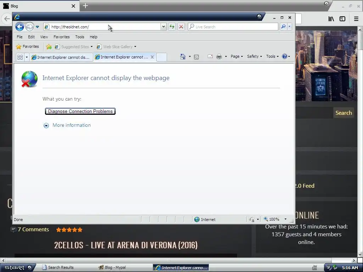Viewport: 363px width, 272px height.
Task: Click the theoldnet.com address field
Action: [102, 27]
